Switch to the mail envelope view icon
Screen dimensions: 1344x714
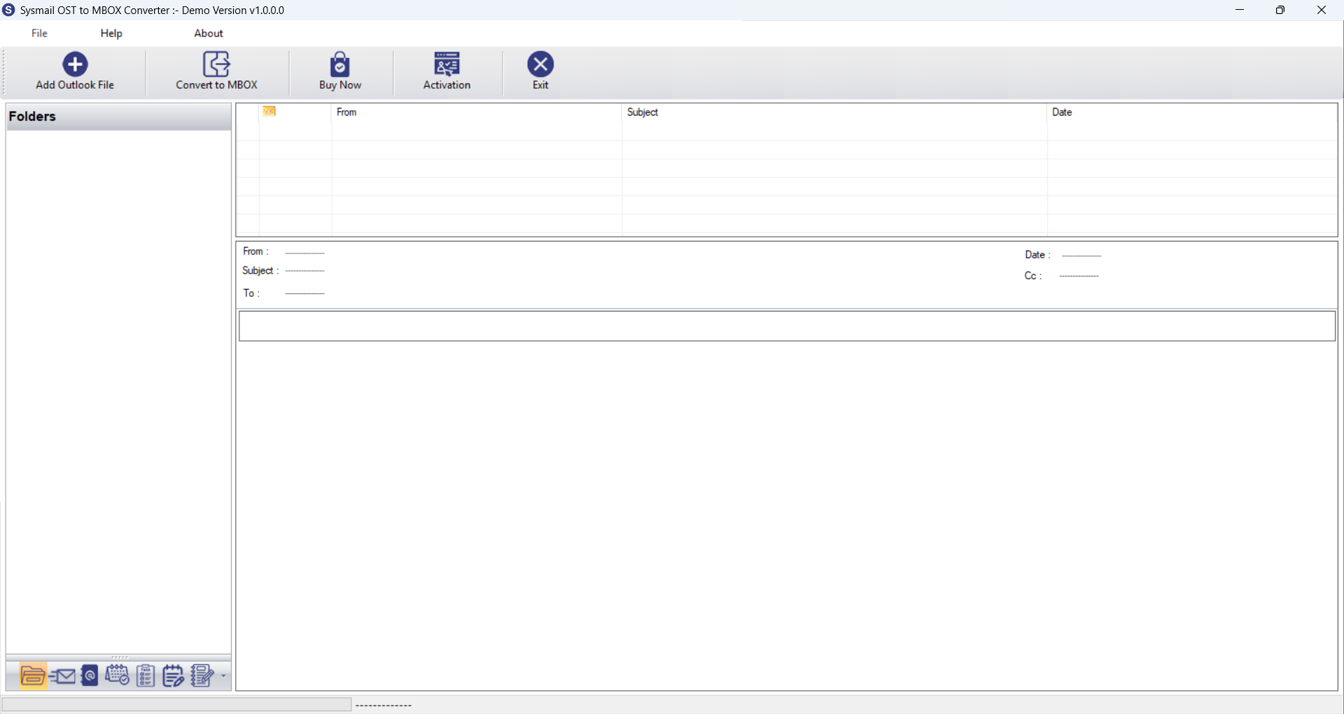pos(62,676)
